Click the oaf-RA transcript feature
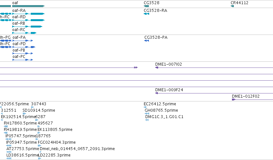 pos(28,14)
